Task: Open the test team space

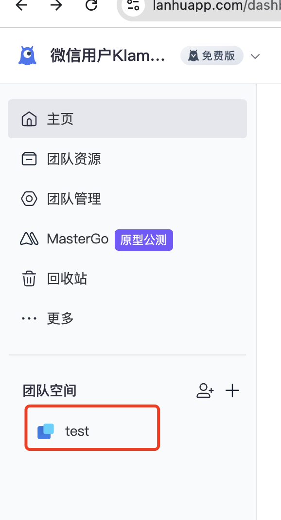Action: pos(92,428)
